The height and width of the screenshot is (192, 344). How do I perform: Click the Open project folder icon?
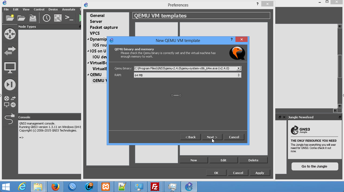click(21, 18)
